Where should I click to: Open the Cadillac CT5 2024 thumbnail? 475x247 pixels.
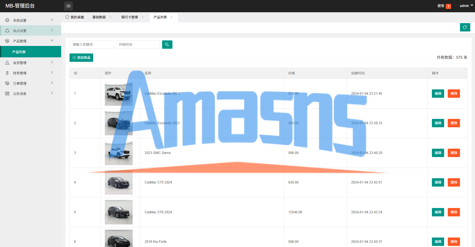(x=119, y=182)
